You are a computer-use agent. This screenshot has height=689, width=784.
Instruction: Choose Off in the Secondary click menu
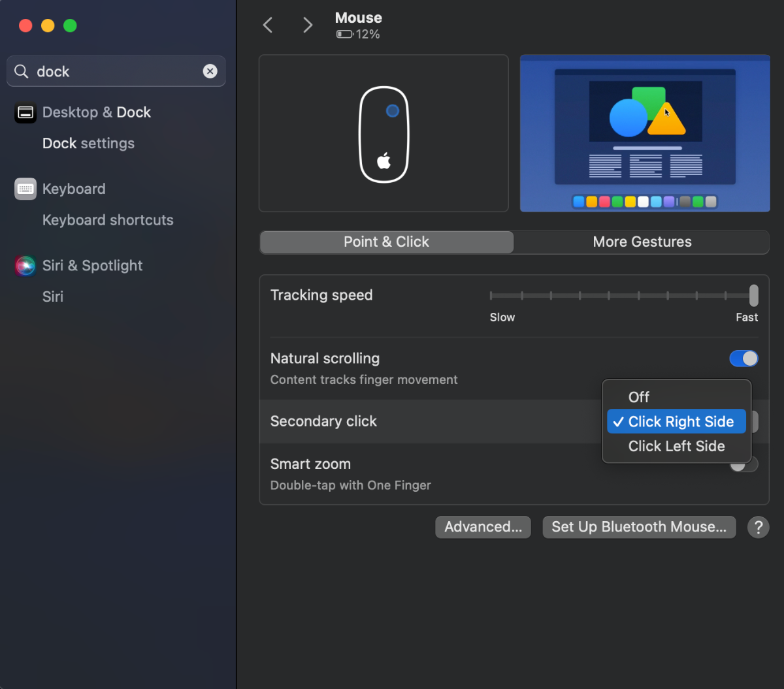point(676,397)
